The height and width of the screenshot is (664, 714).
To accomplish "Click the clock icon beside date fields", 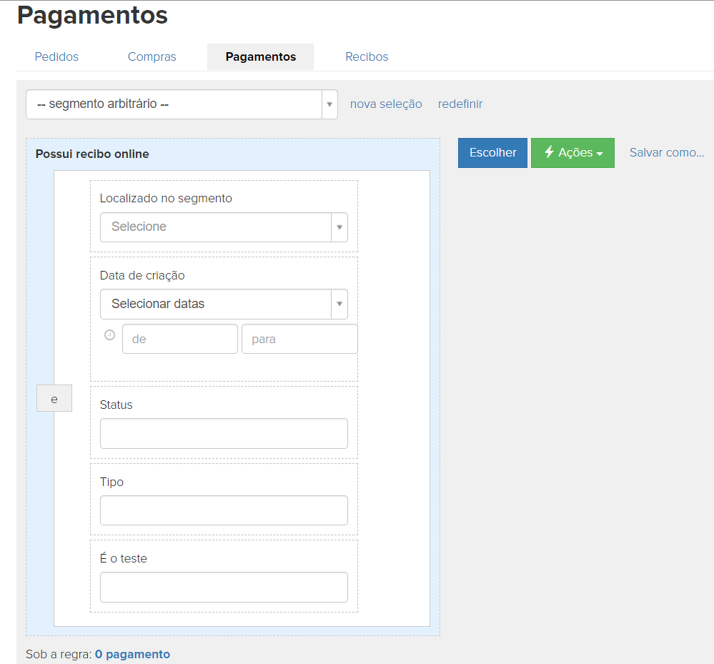I will point(109,335).
